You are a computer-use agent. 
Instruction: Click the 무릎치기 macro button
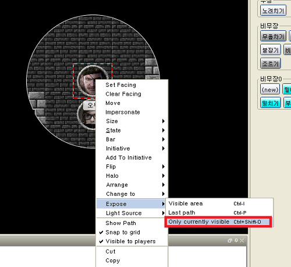273,36
